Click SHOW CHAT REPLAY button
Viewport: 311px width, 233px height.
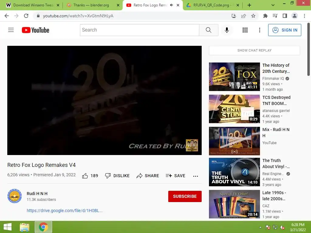tap(254, 50)
